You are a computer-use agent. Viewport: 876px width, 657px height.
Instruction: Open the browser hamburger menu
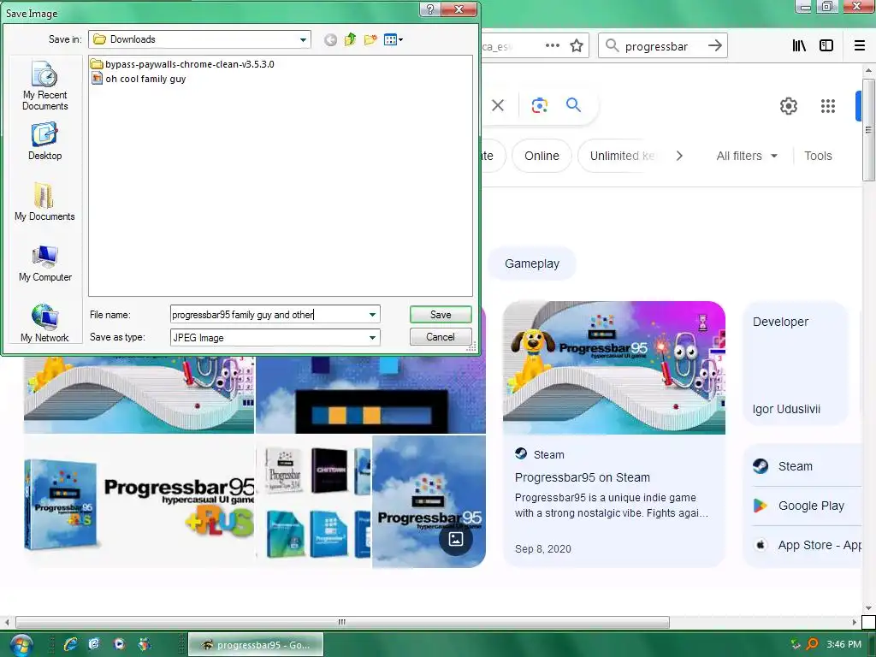(860, 46)
